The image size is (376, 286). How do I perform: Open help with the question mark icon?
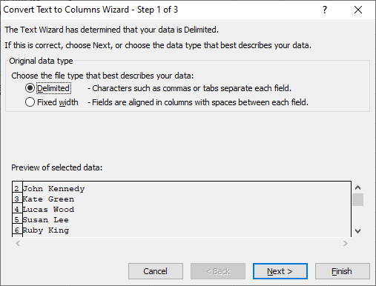pyautogui.click(x=325, y=10)
